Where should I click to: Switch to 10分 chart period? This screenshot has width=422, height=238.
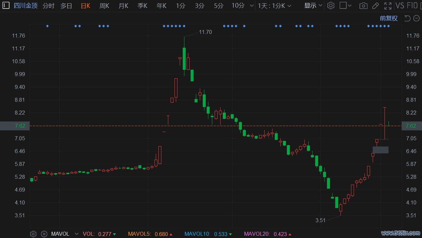coord(238,6)
